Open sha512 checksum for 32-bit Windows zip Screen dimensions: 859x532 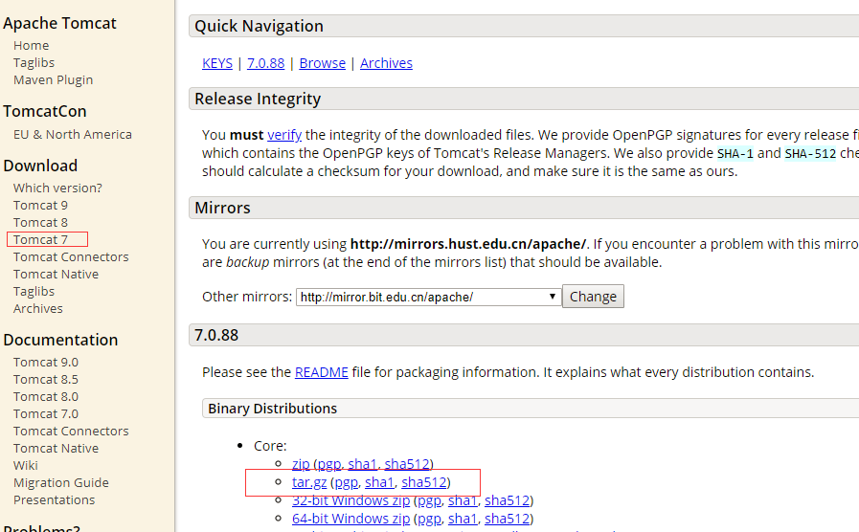(x=508, y=500)
